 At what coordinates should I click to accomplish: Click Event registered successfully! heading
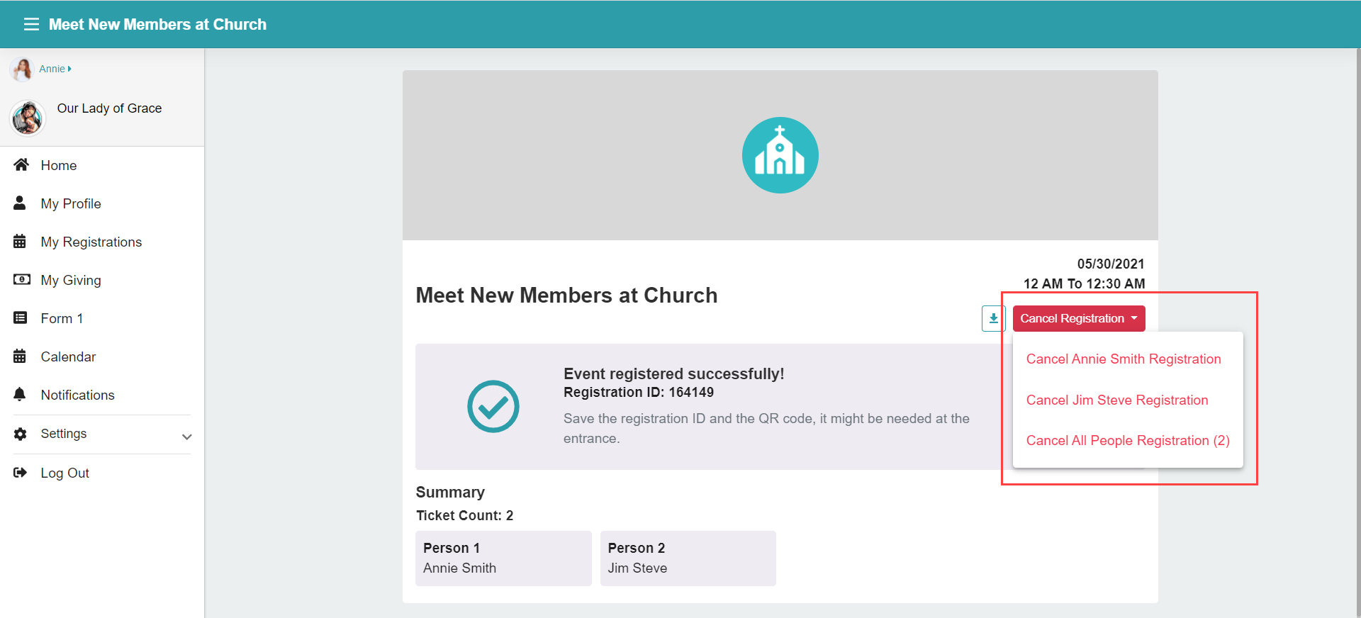coord(673,373)
